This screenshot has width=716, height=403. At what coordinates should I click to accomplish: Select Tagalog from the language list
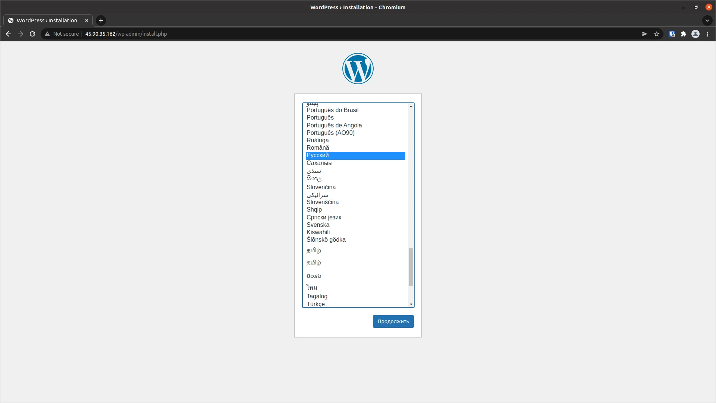click(317, 296)
